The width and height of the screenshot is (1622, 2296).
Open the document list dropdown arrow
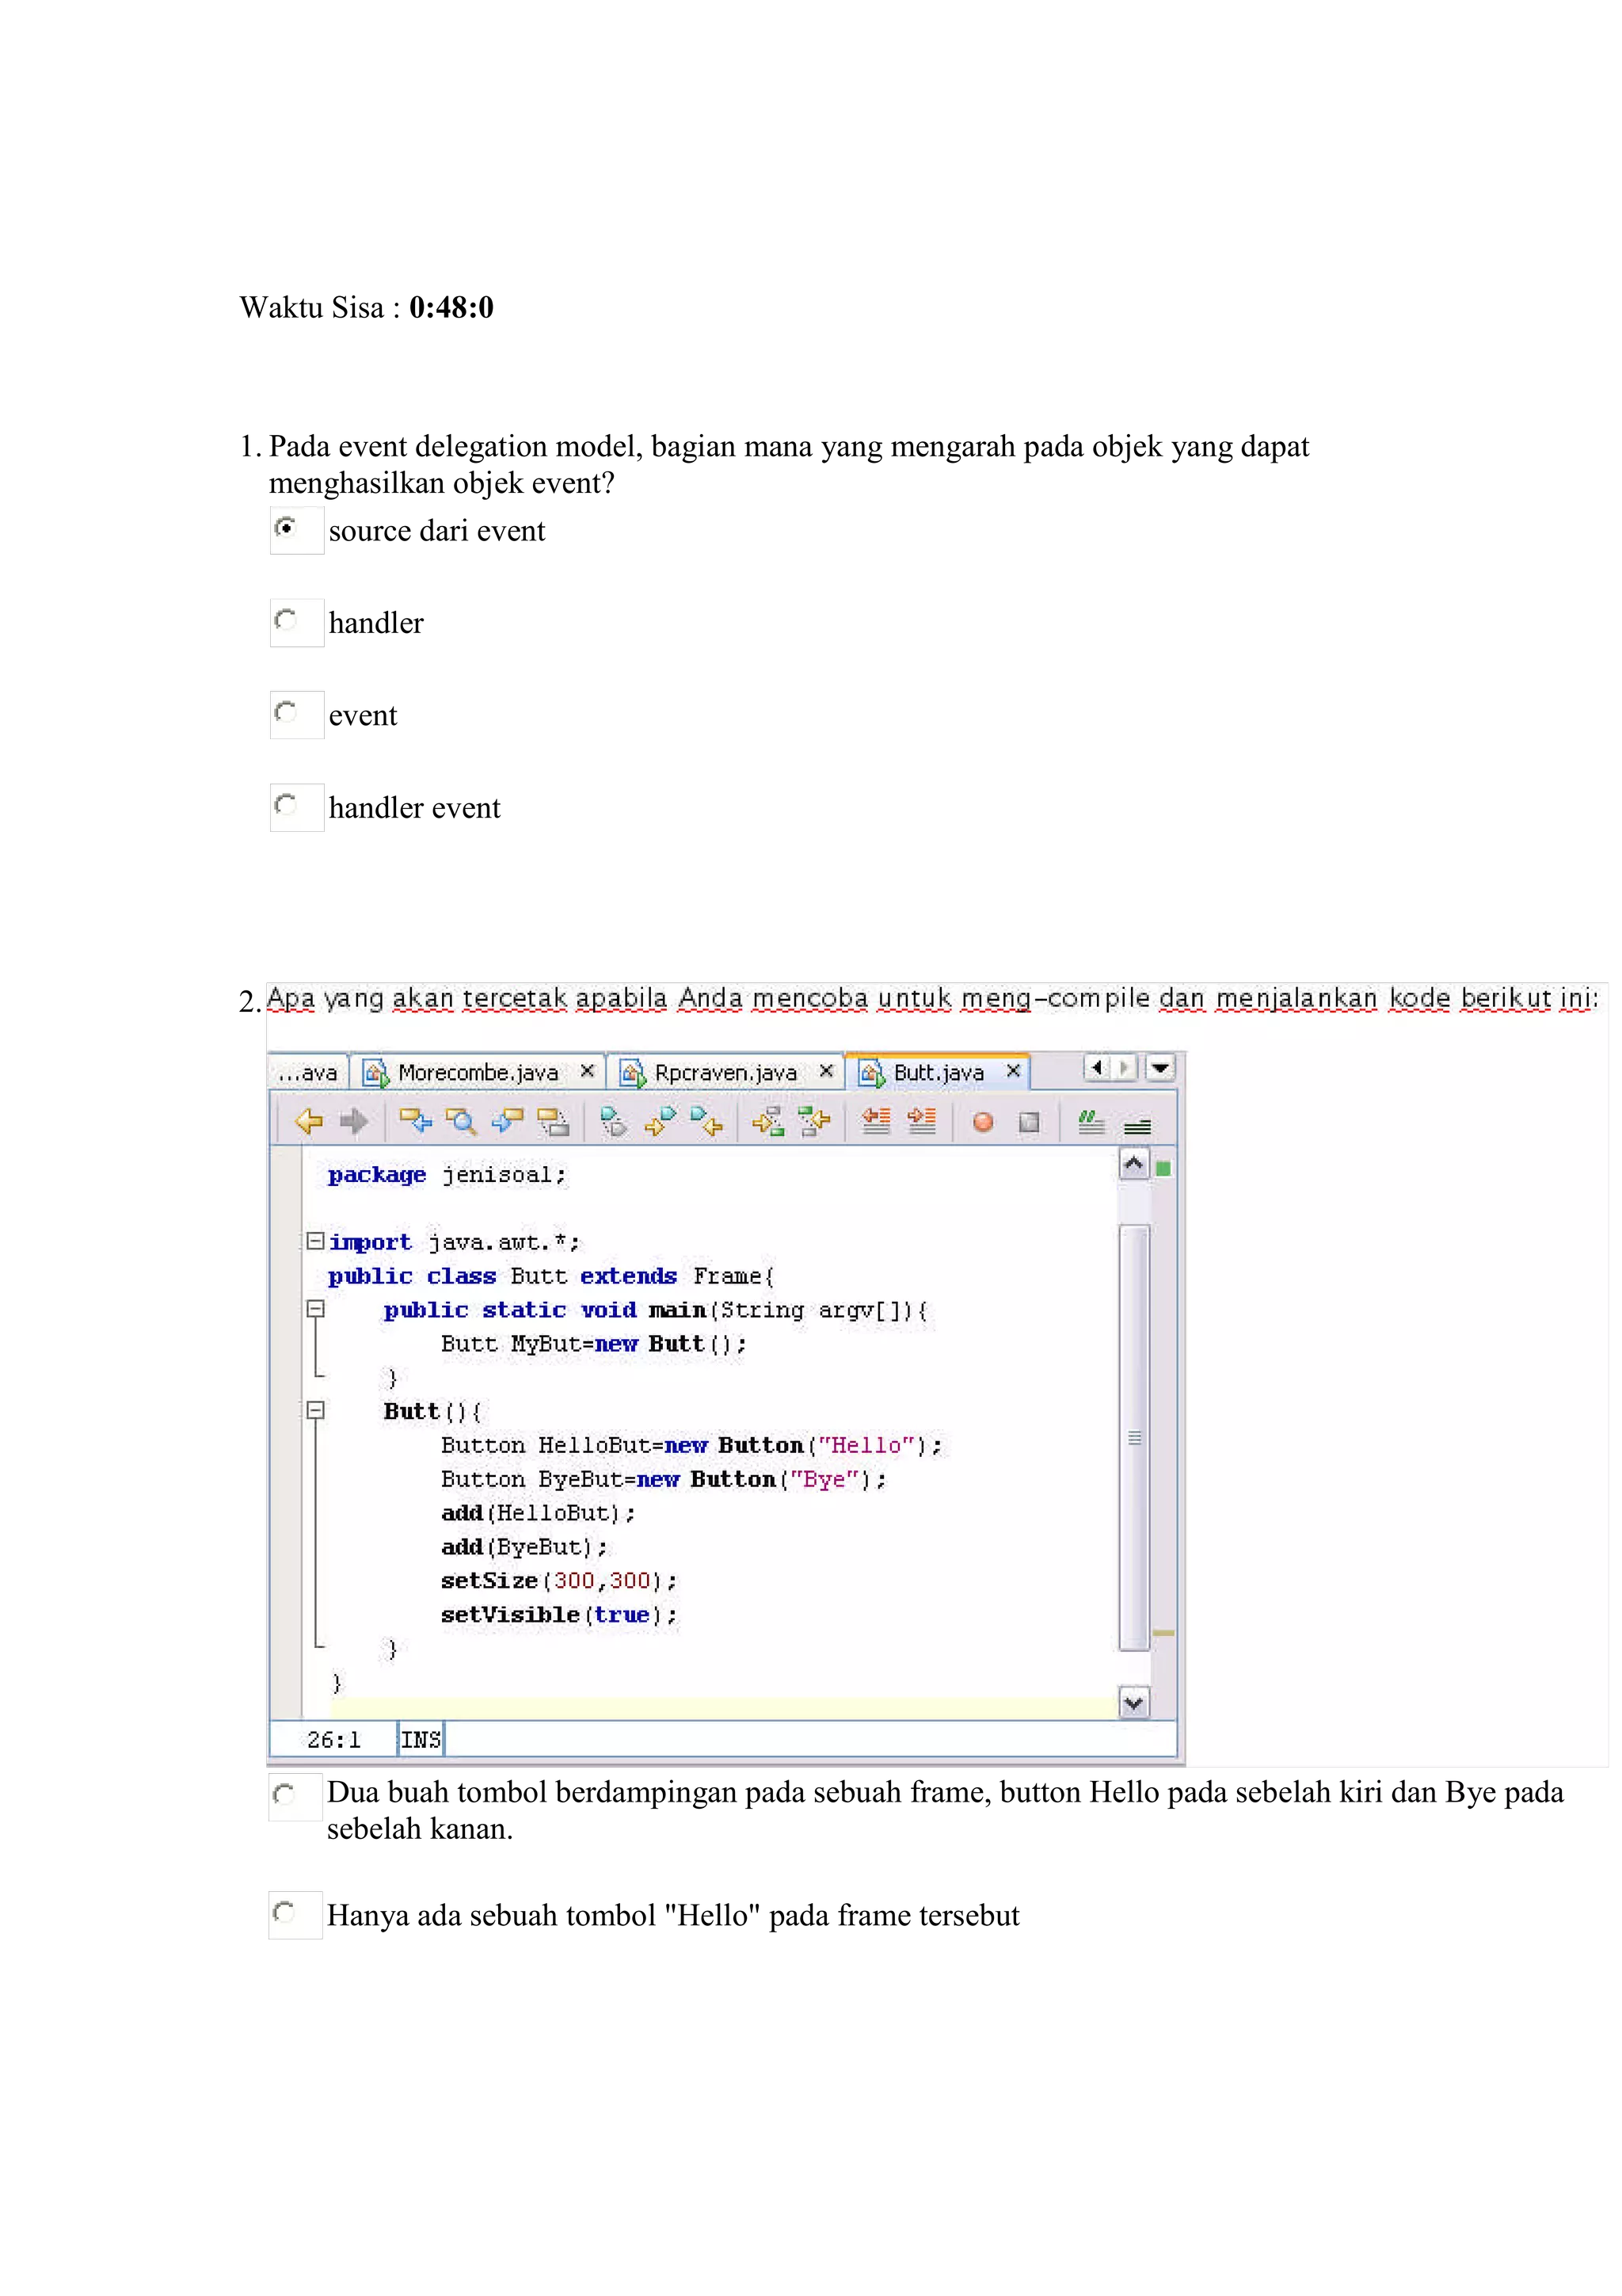pyautogui.click(x=1160, y=1068)
